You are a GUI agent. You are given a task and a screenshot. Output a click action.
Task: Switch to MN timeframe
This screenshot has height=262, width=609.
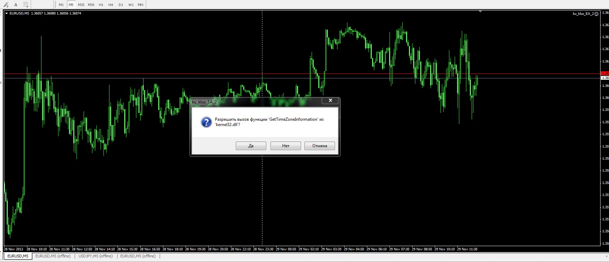click(141, 5)
